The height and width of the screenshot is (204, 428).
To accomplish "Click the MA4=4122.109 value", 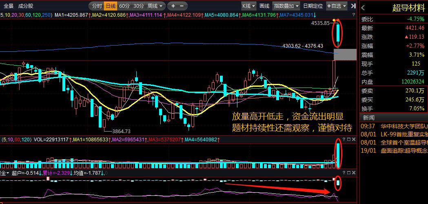I will click(x=184, y=15).
